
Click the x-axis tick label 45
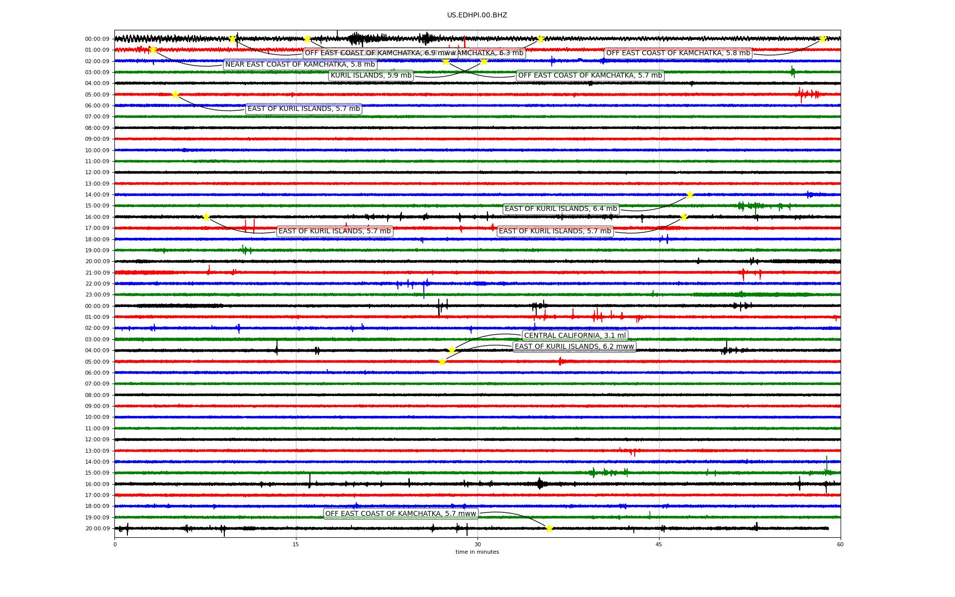659,544
